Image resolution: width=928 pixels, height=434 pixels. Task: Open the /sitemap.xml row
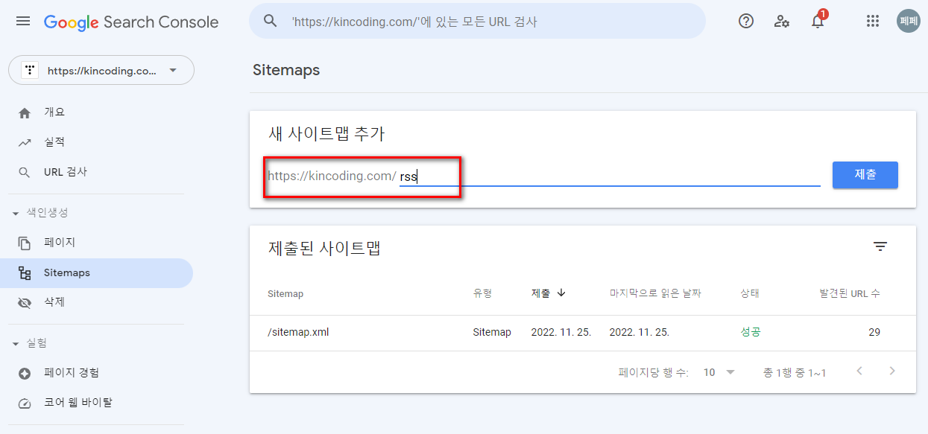(582, 333)
